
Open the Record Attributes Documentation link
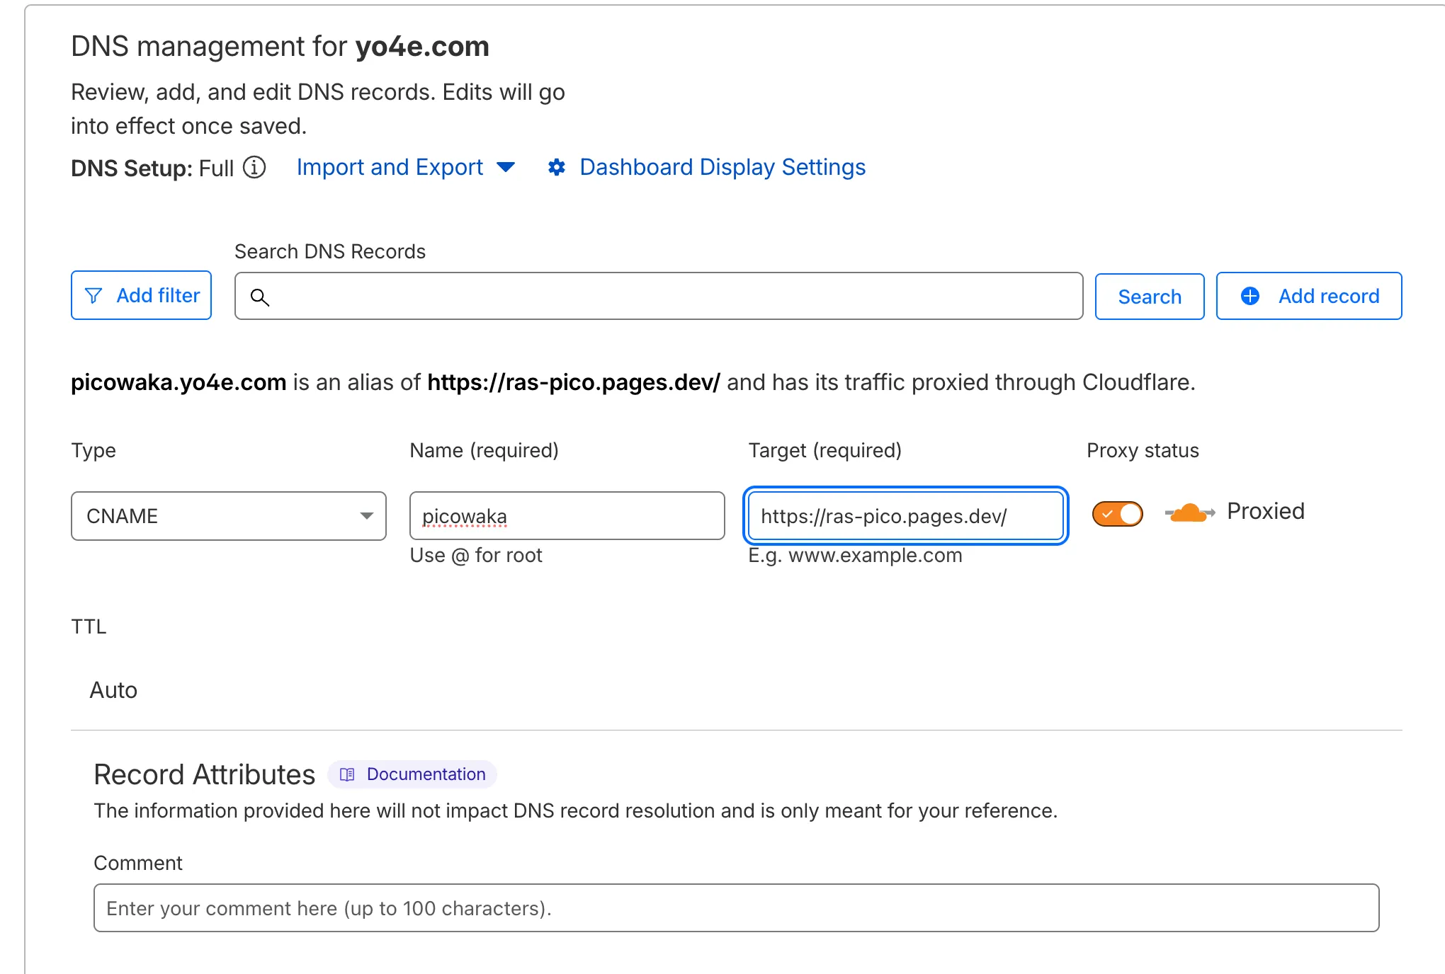426,774
